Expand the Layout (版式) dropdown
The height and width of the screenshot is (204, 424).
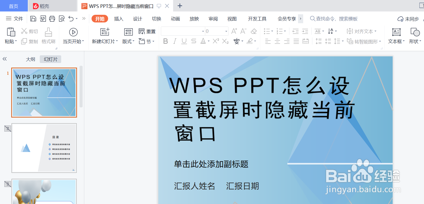tap(128, 41)
